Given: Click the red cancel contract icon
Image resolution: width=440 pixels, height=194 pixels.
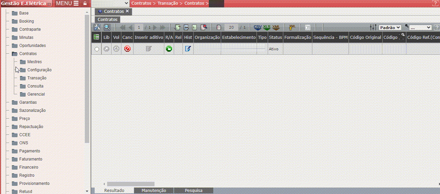Looking at the screenshot, I should point(127,49).
